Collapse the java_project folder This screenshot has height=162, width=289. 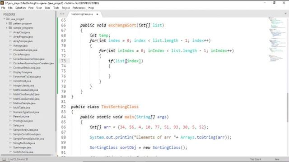click(x=4, y=19)
